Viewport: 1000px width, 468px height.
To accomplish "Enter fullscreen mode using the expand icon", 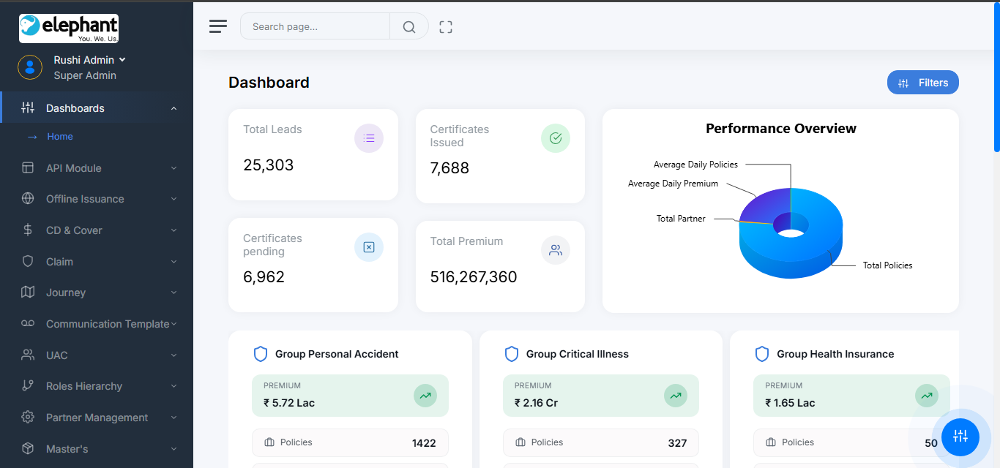I will pyautogui.click(x=446, y=27).
